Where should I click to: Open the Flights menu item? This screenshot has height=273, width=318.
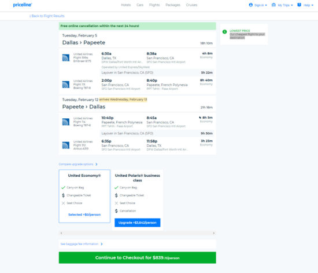click(154, 5)
